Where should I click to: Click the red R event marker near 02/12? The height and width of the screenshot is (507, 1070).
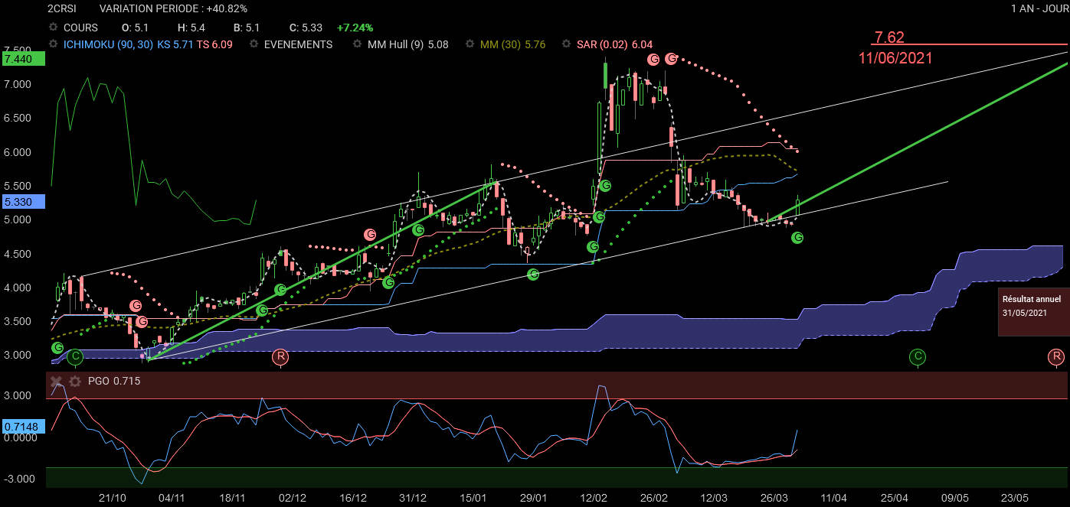pyautogui.click(x=281, y=356)
